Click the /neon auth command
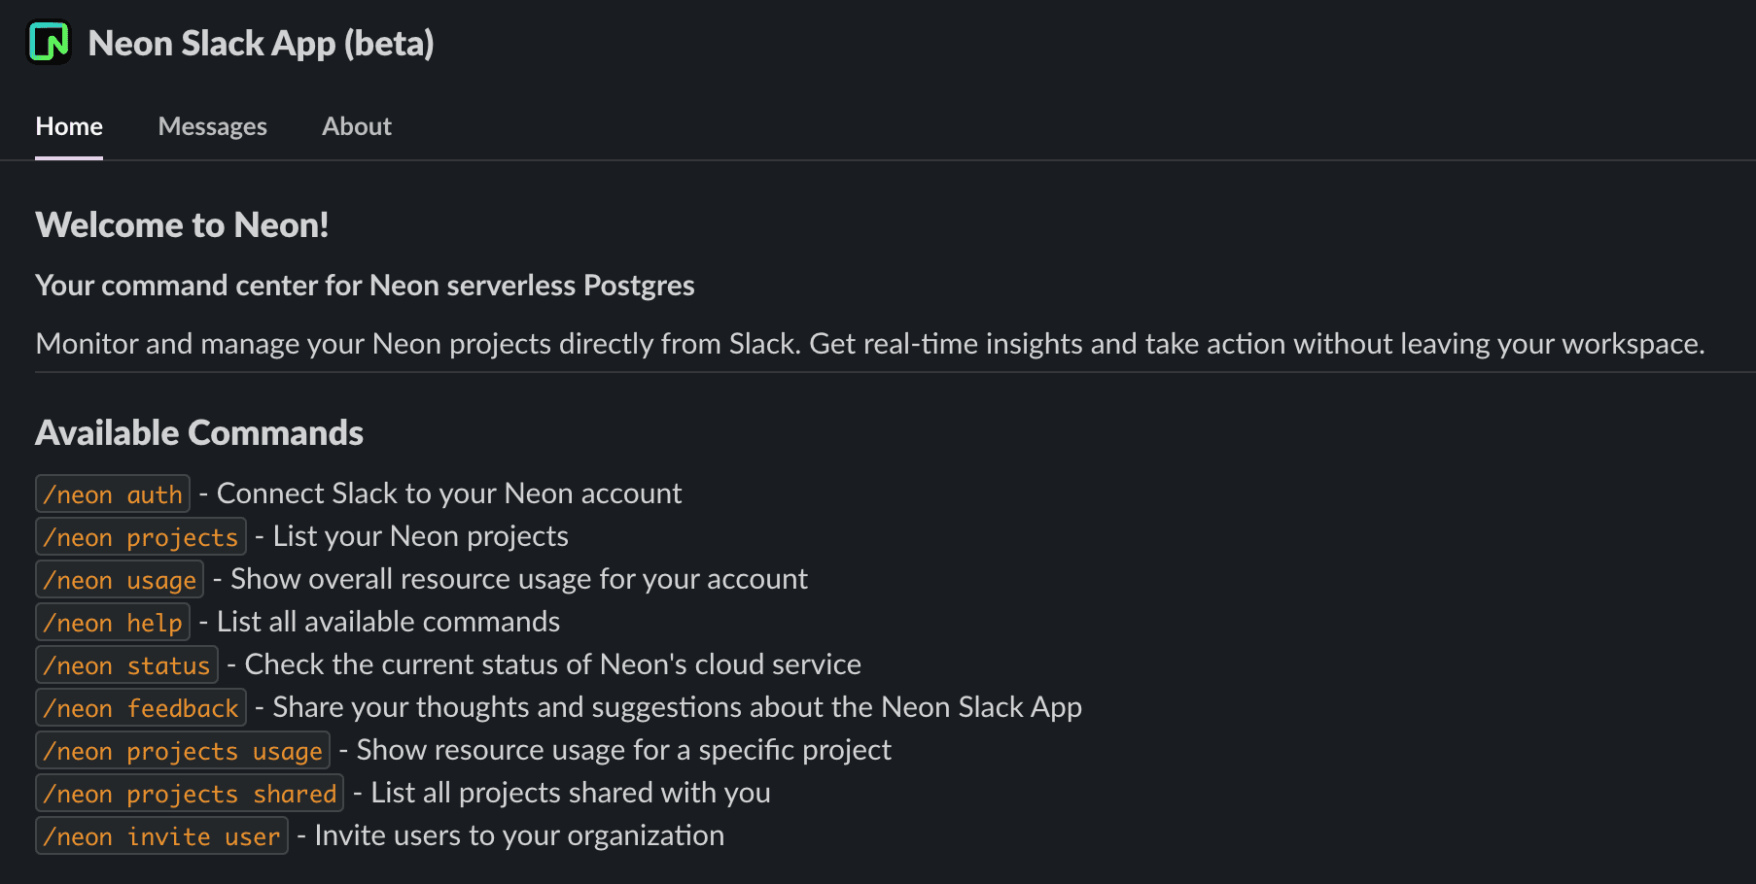1756x884 pixels. pos(113,494)
